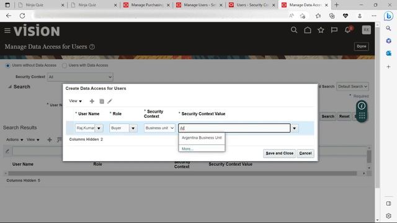
Task: Click the Edge sidebar search icon
Action: 388,28
